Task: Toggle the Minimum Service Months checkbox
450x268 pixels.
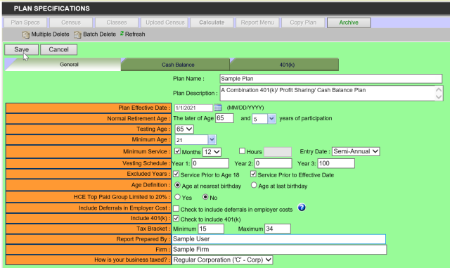Action: pyautogui.click(x=178, y=151)
